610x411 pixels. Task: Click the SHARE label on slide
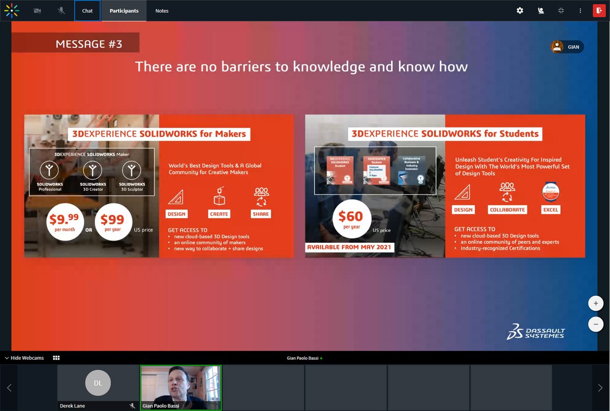tap(261, 214)
